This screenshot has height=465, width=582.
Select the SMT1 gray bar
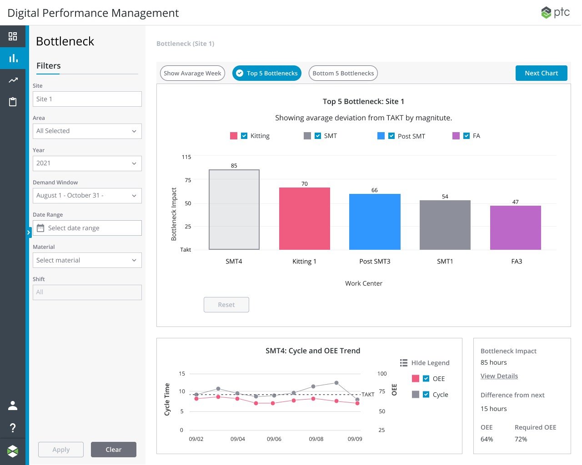tap(445, 225)
